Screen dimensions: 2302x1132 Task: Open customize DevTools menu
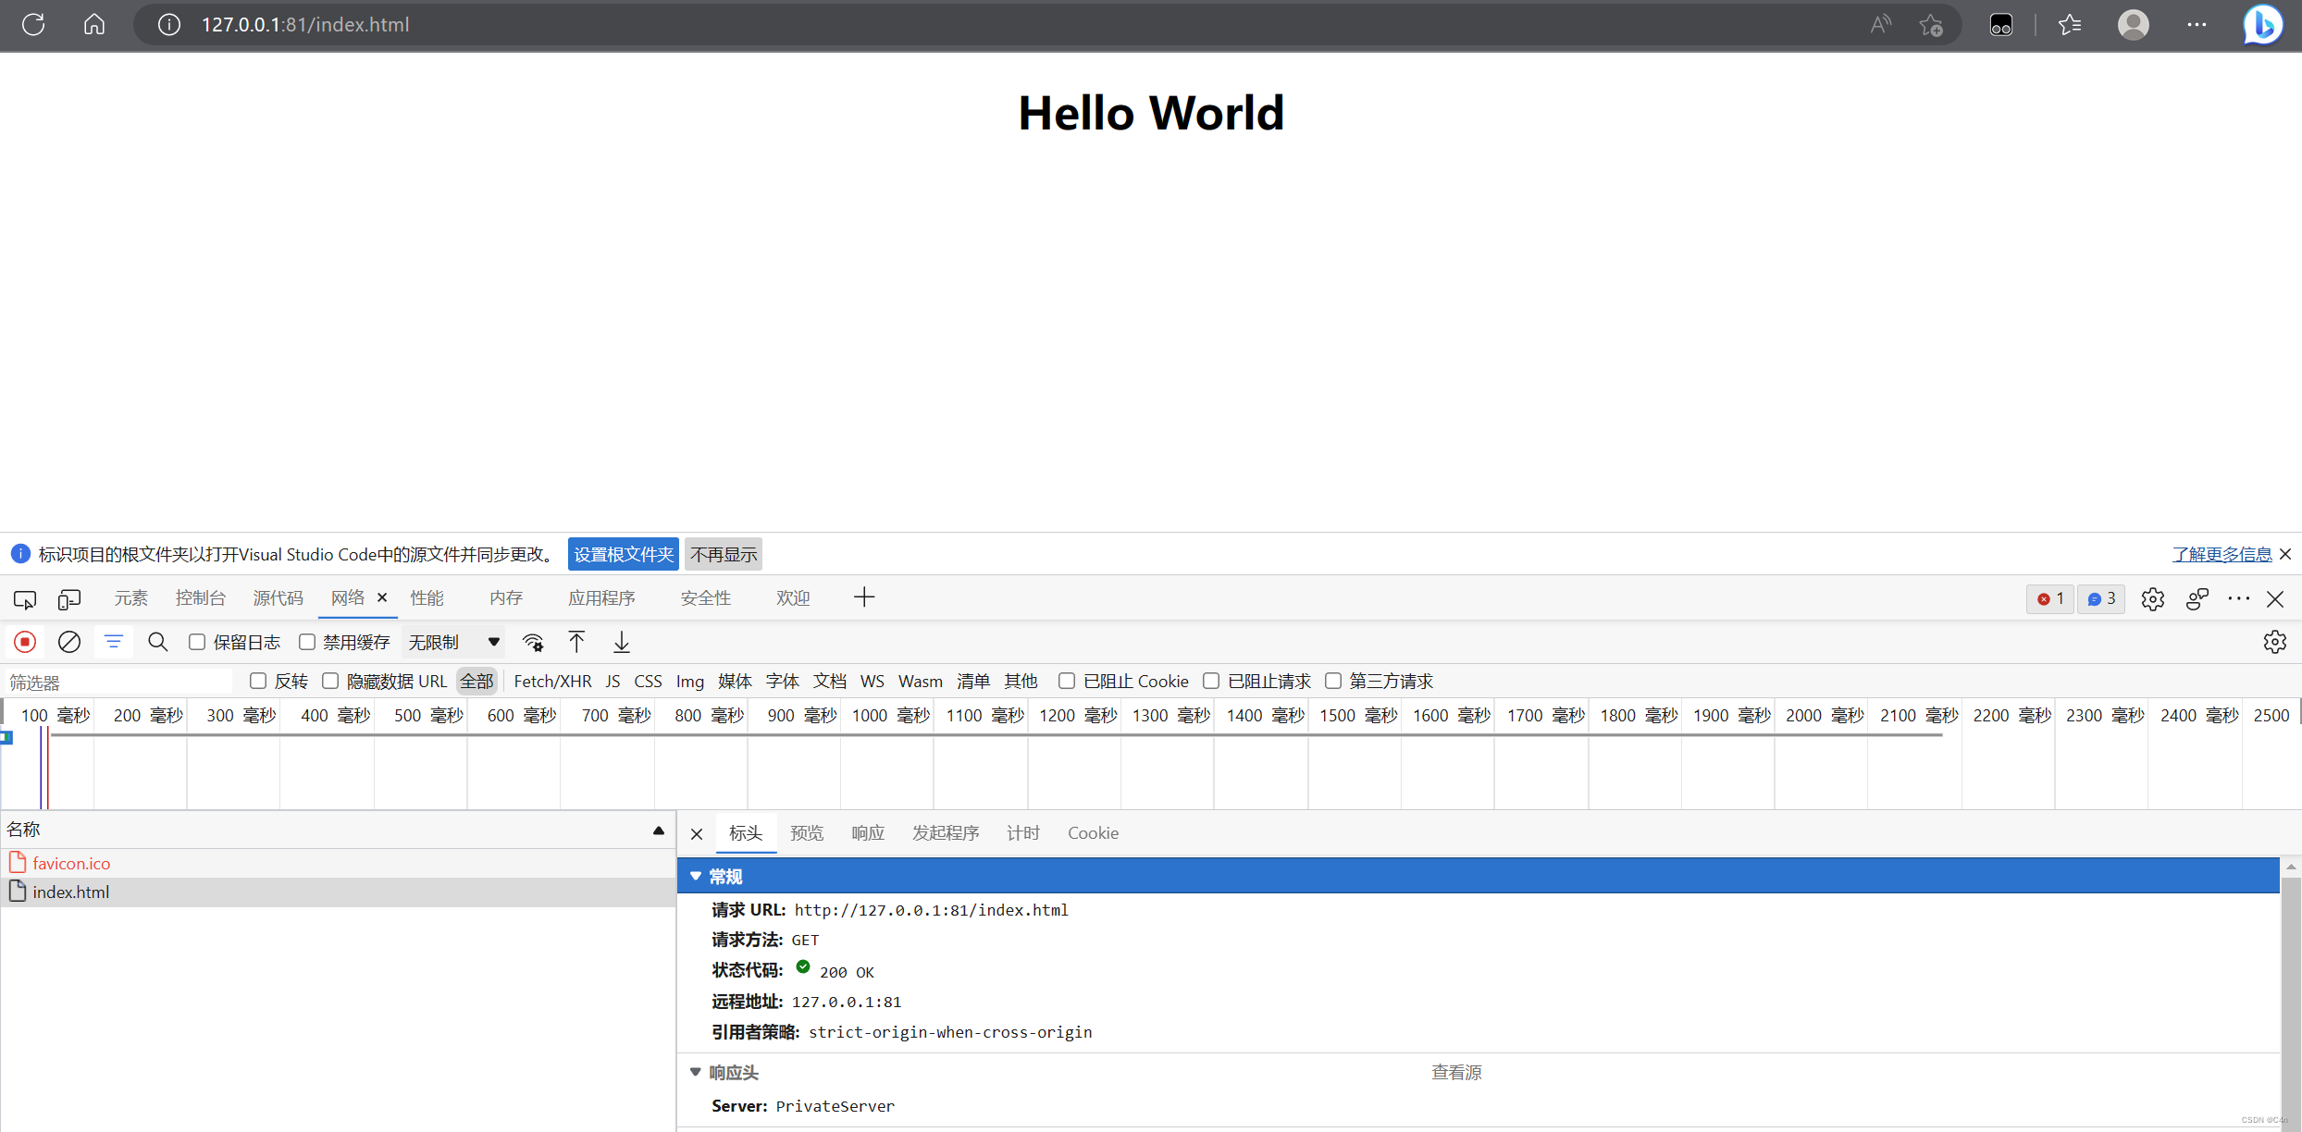[x=2239, y=599]
